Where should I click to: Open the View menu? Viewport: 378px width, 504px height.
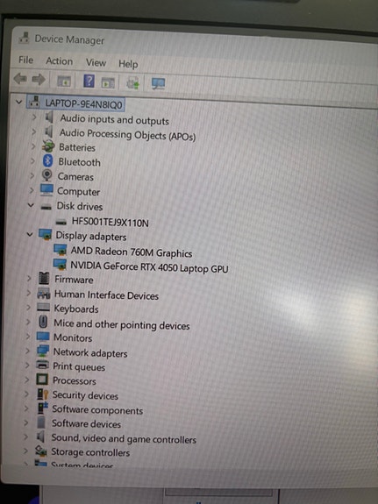[96, 62]
